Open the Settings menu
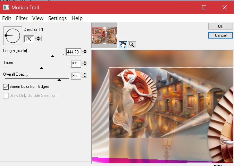234x166 pixels. click(57, 18)
